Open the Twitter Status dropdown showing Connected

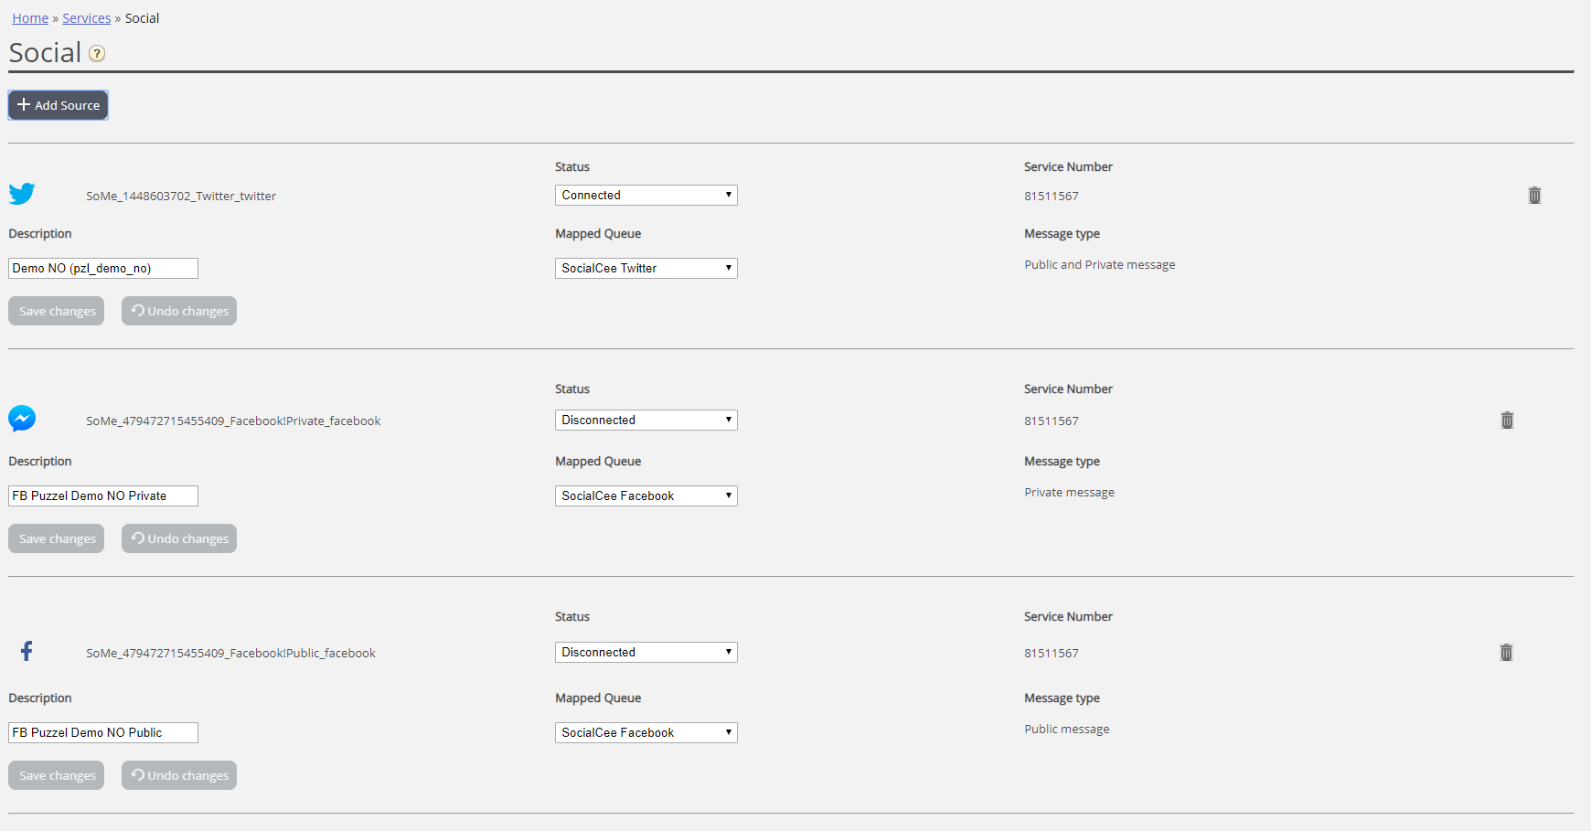646,196
